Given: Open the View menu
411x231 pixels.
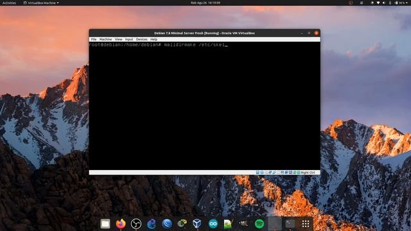Looking at the screenshot, I should click(118, 39).
